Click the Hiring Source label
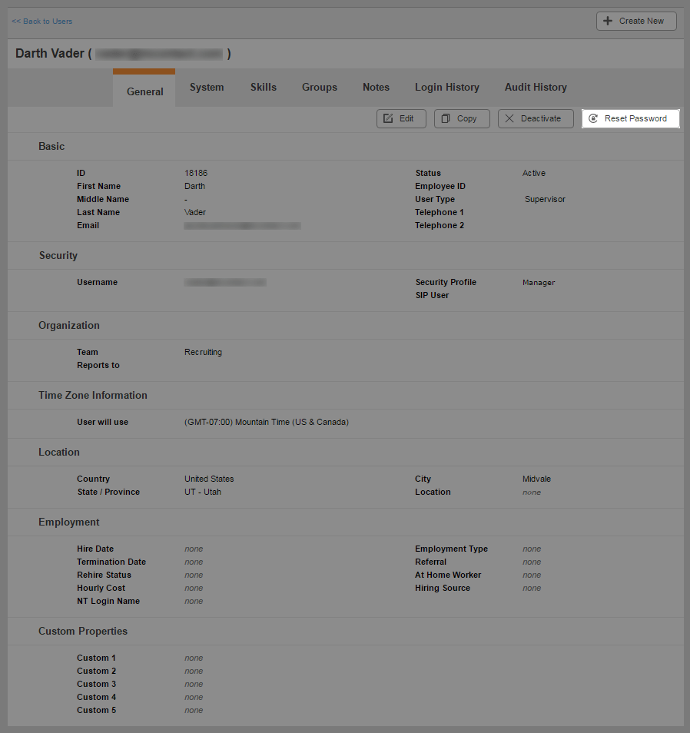 coord(443,588)
